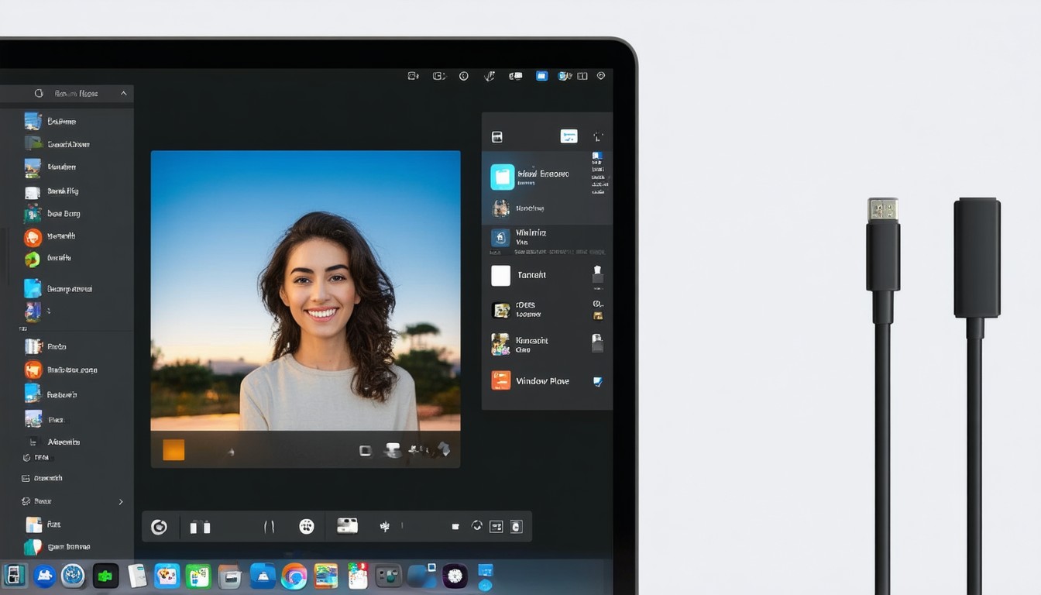The height and width of the screenshot is (595, 1041).
Task: Open the green terminal-like app in the dock
Action: point(105,576)
